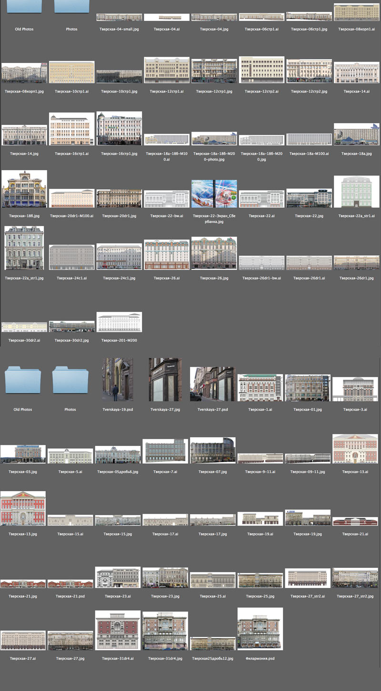This screenshot has height=691, width=381.
Task: Select the Тверская-21.psd file thumbnail
Action: pyautogui.click(x=70, y=584)
